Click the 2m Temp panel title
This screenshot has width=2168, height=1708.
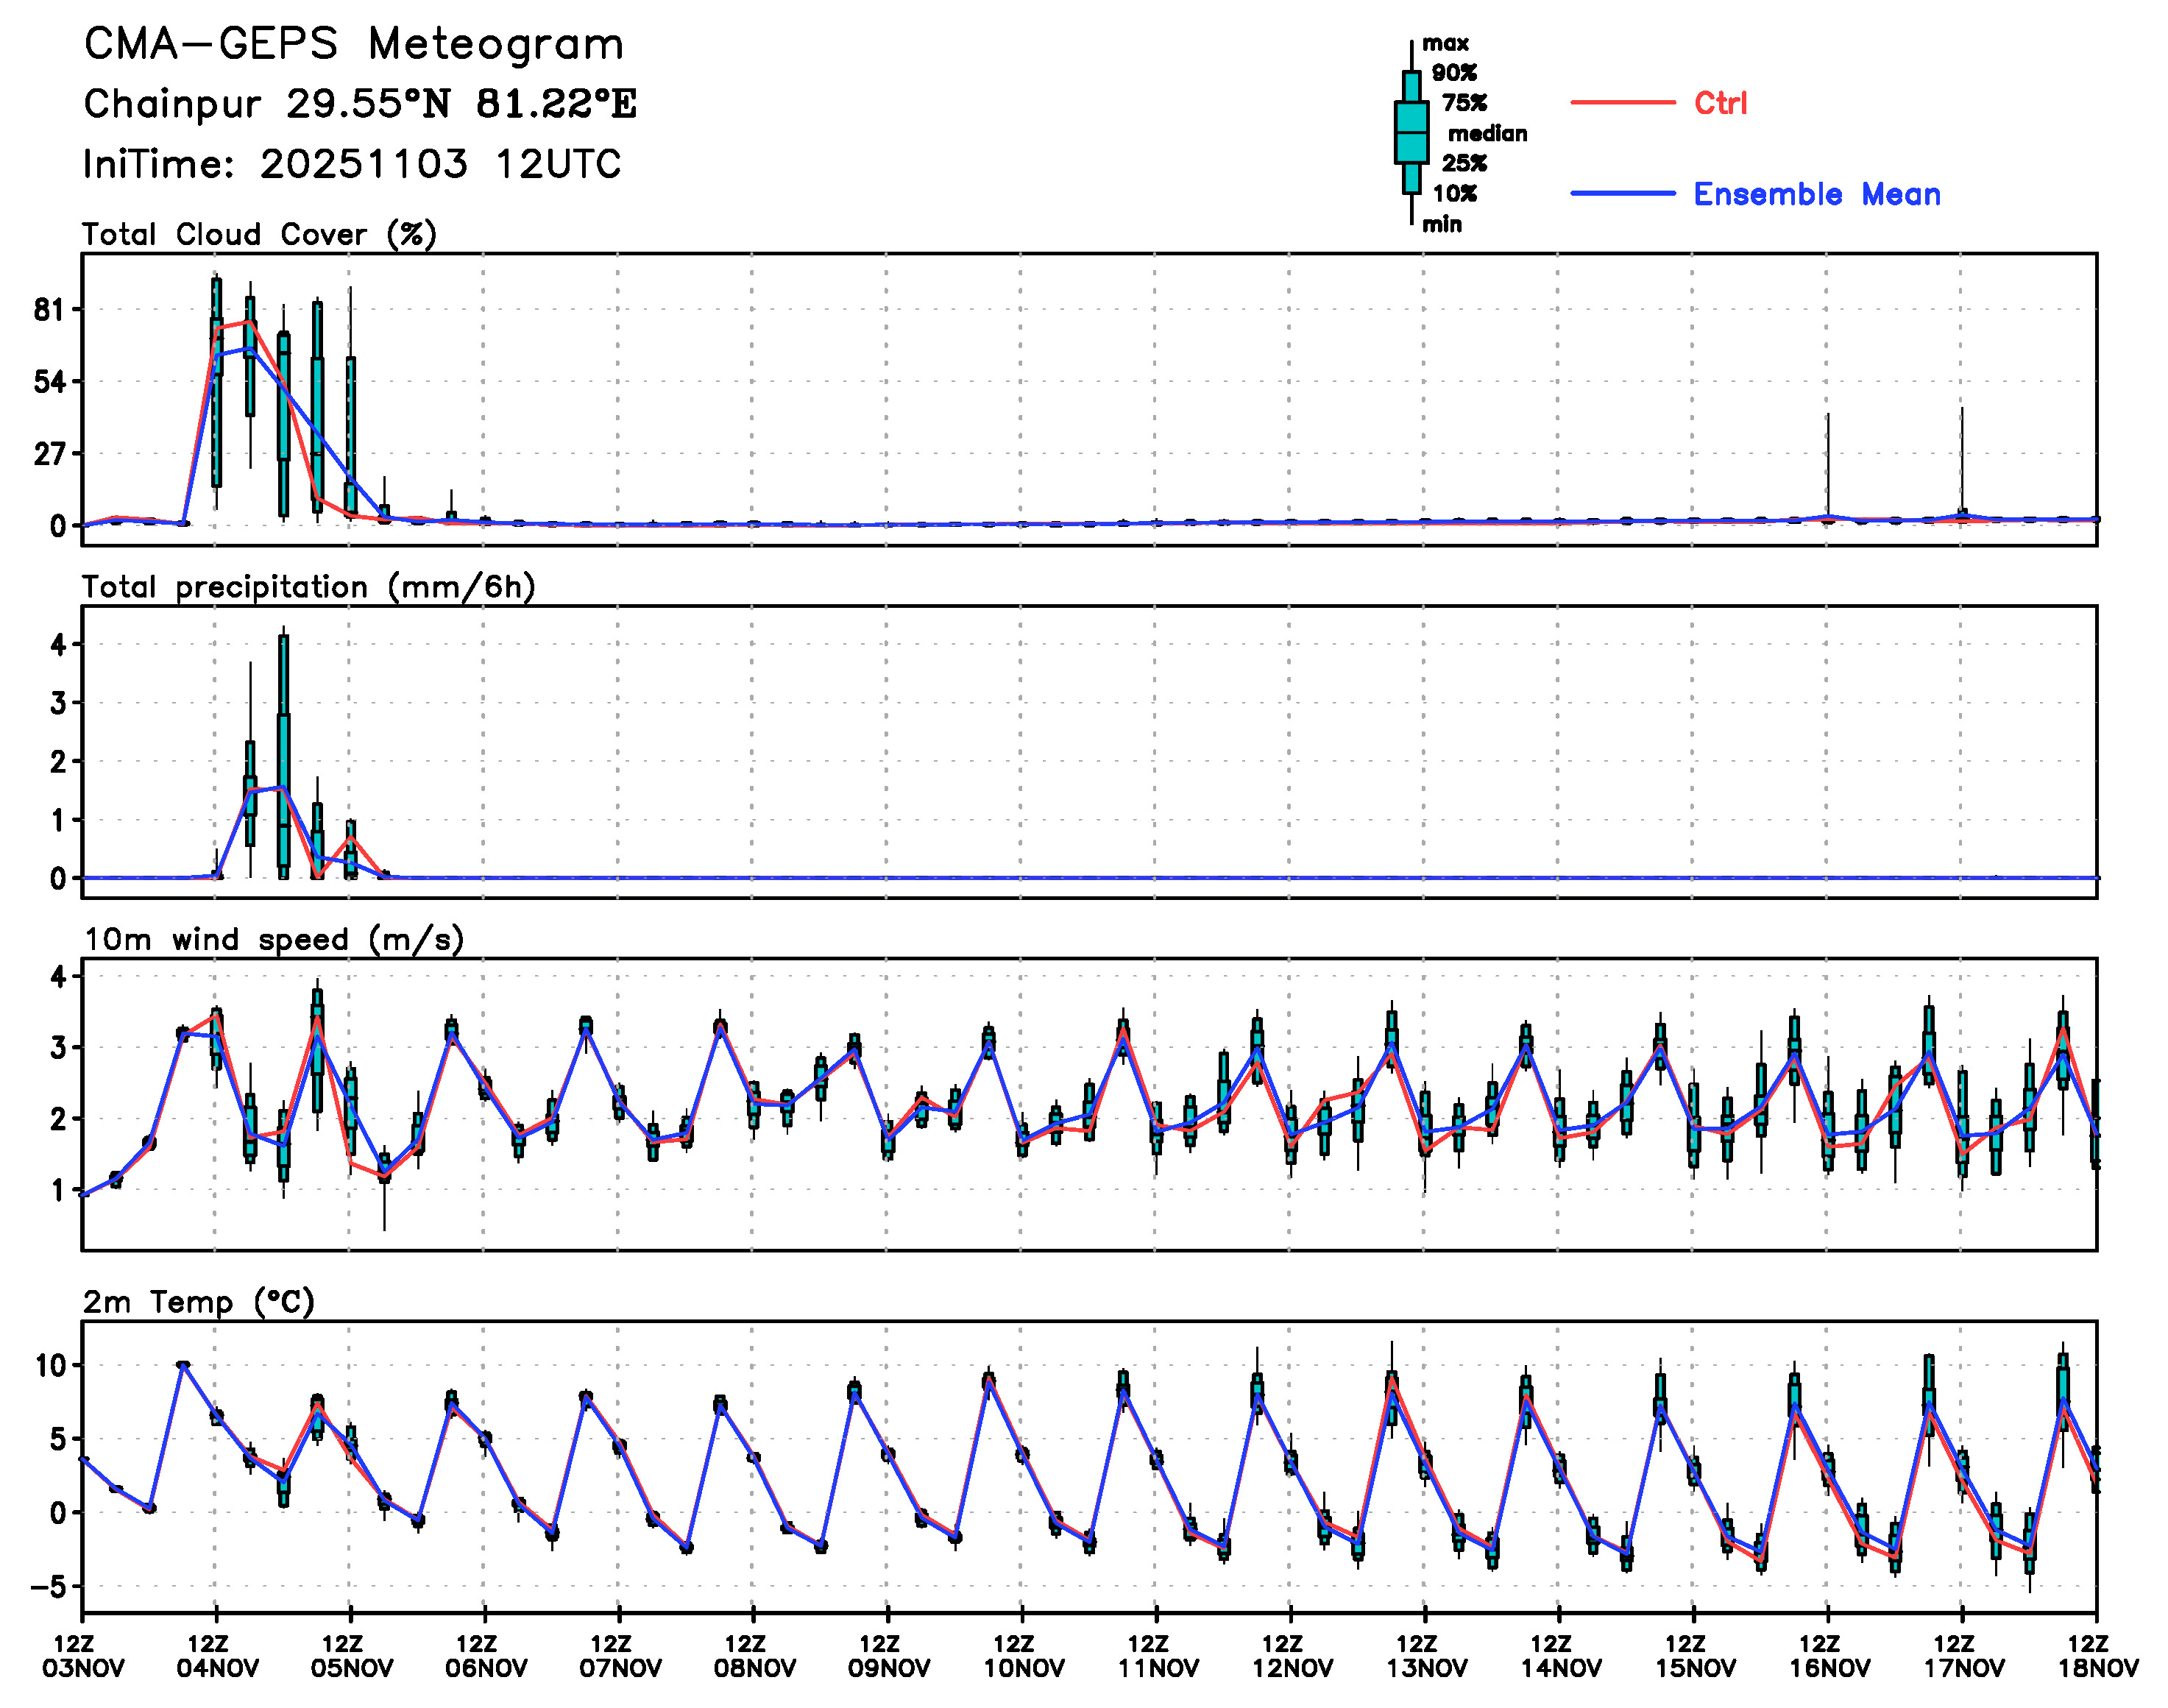(198, 1302)
